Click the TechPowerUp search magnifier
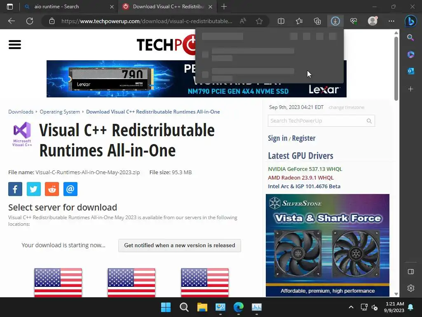Image resolution: width=422 pixels, height=317 pixels. pos(369,121)
